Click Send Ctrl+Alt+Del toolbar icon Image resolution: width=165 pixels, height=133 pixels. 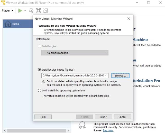[31, 11]
